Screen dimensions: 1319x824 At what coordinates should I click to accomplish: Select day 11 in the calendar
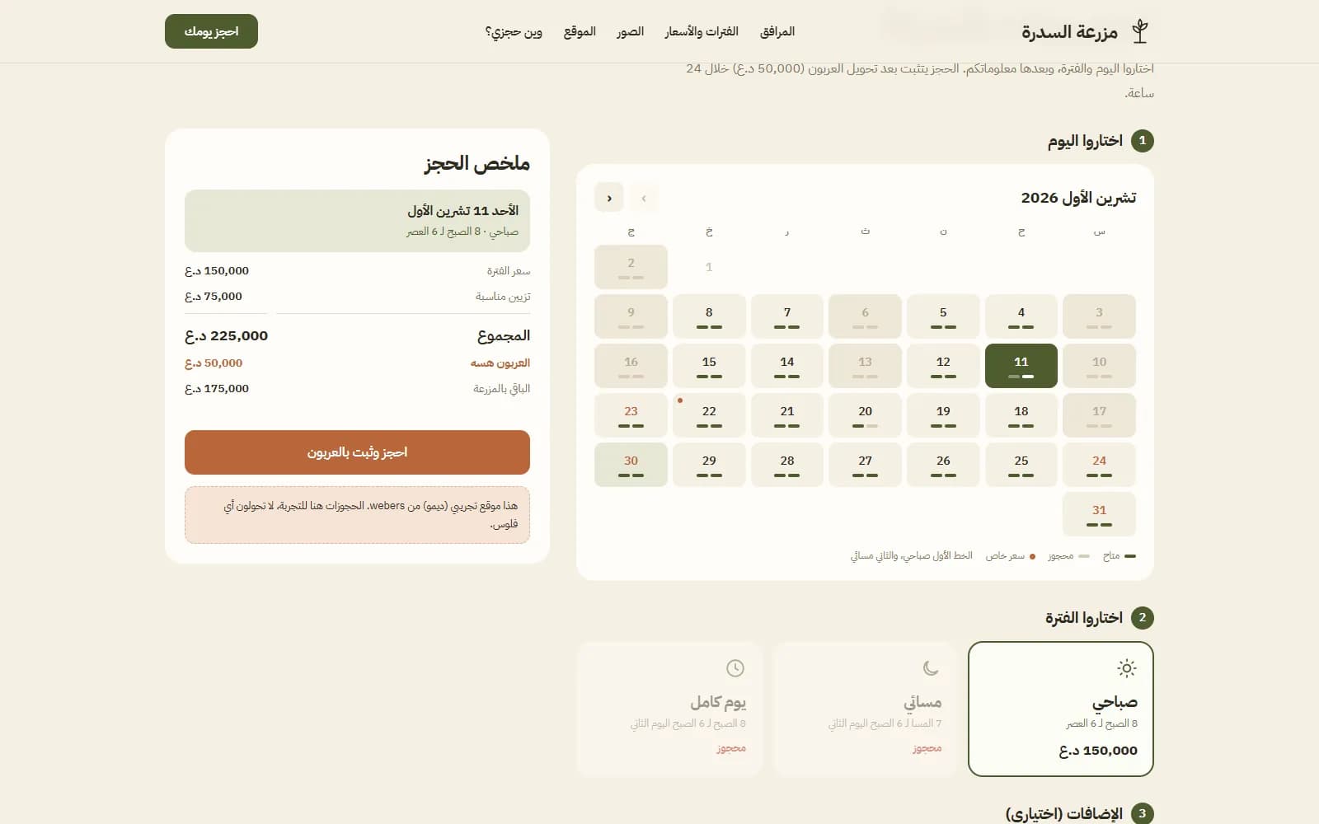tap(1021, 366)
